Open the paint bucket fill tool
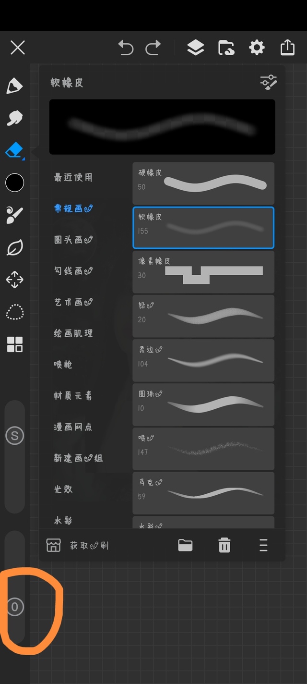 (14, 215)
